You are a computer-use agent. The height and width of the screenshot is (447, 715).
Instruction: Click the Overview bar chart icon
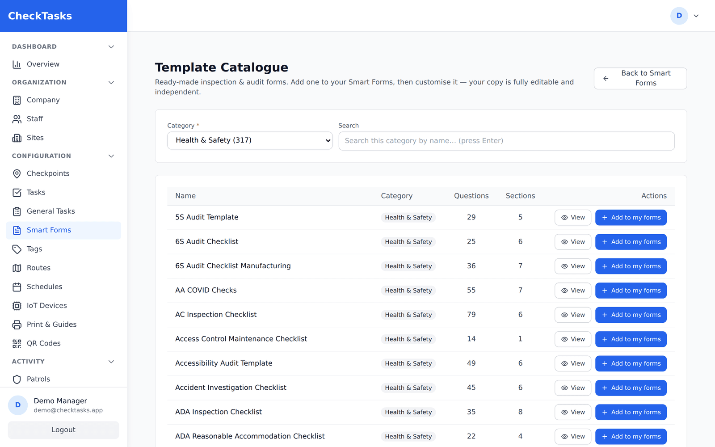click(x=17, y=64)
